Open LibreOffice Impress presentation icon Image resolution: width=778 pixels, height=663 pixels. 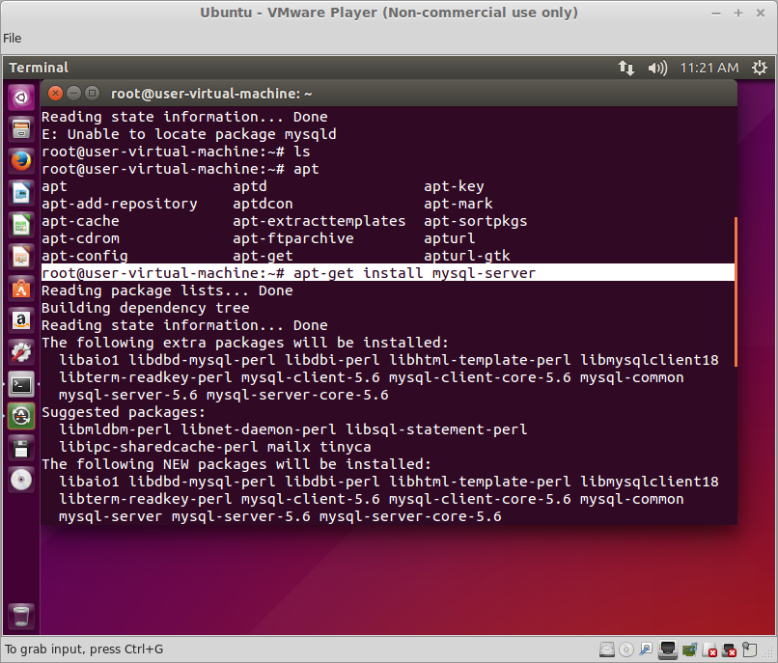point(21,256)
